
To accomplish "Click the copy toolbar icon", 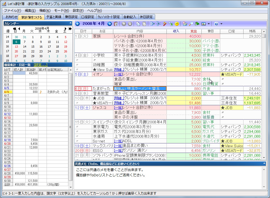I will pos(138,24).
